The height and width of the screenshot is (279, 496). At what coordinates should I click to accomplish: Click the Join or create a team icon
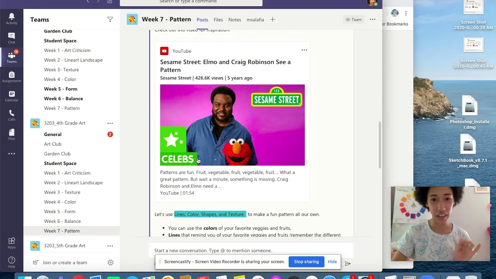[x=35, y=262]
